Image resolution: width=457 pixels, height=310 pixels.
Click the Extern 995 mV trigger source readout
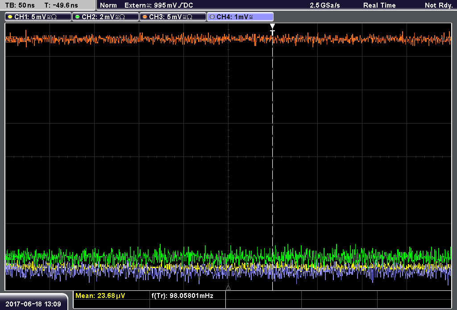[x=158, y=5]
